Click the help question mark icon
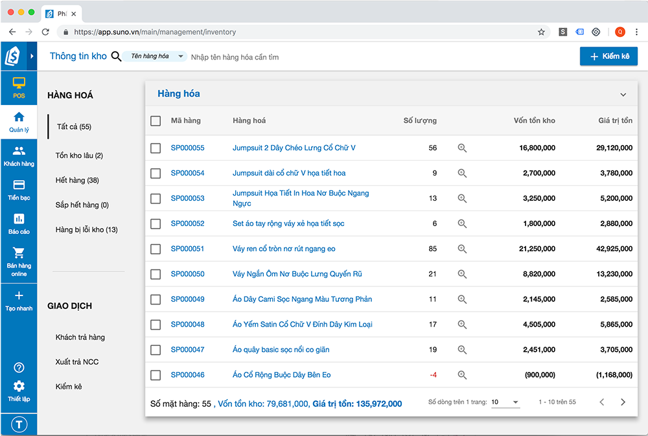The image size is (648, 436). click(x=19, y=367)
